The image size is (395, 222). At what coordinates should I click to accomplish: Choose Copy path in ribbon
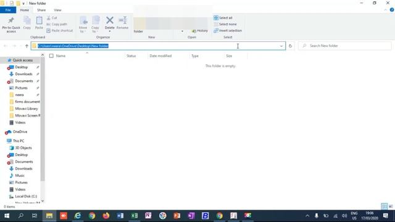click(x=57, y=24)
